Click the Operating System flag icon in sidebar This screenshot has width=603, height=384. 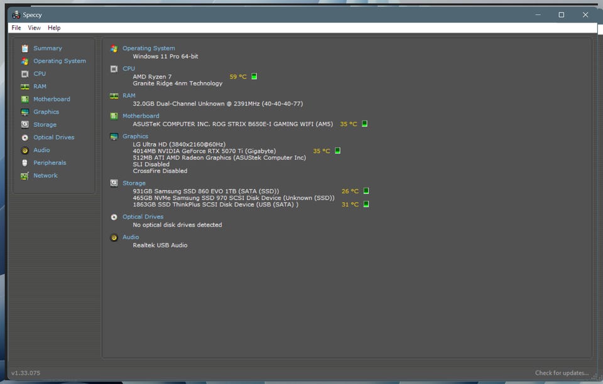click(x=25, y=61)
